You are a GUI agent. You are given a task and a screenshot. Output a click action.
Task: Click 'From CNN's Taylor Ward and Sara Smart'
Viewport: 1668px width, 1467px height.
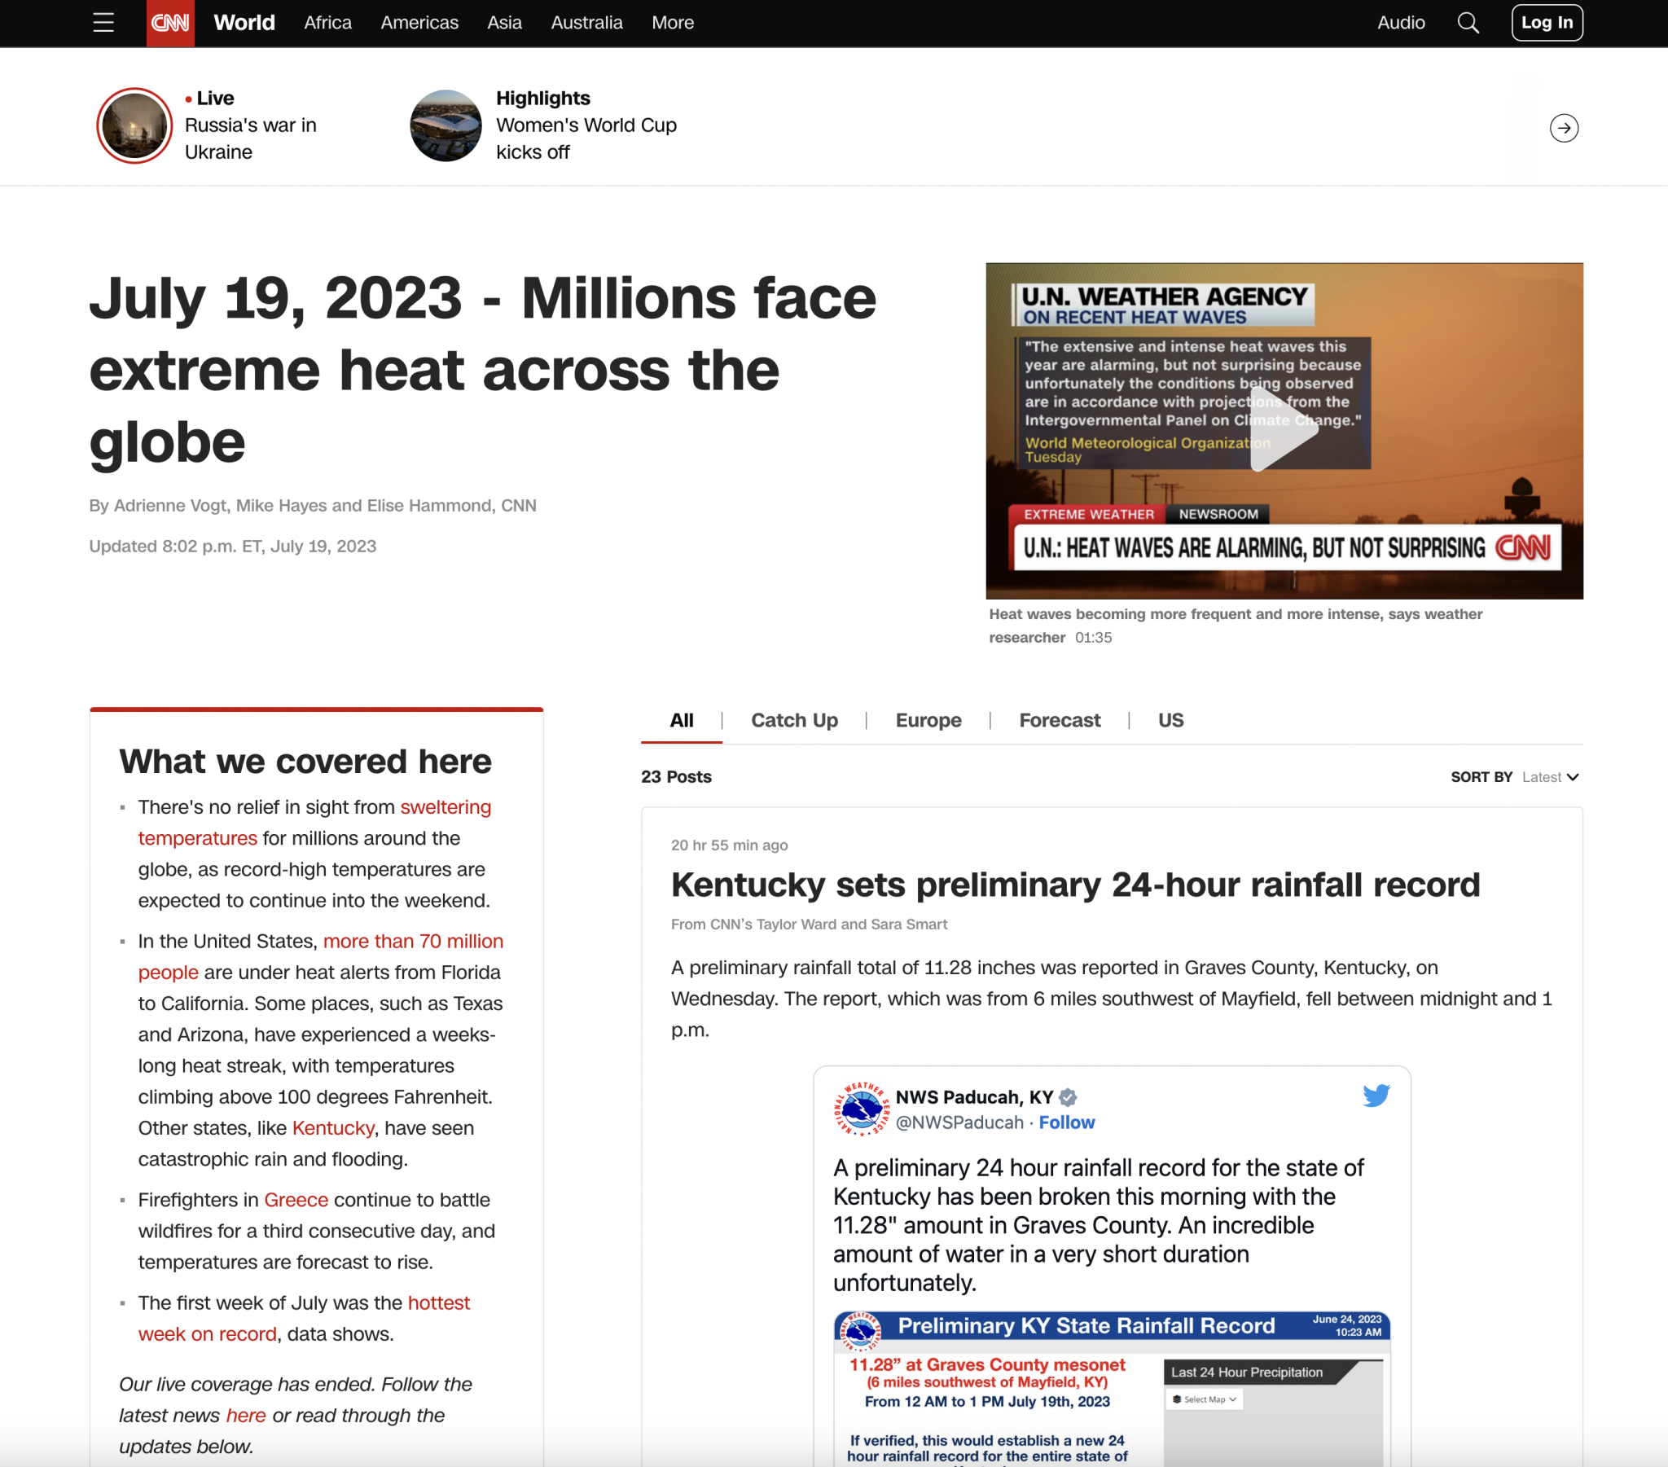click(809, 925)
